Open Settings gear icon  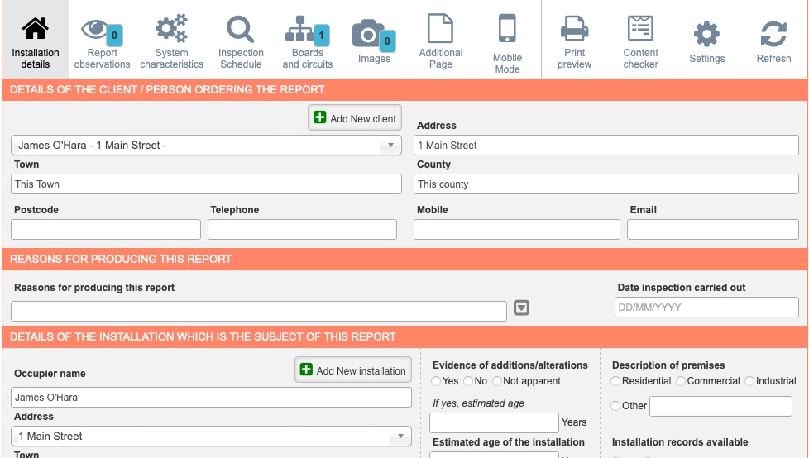[x=706, y=34]
